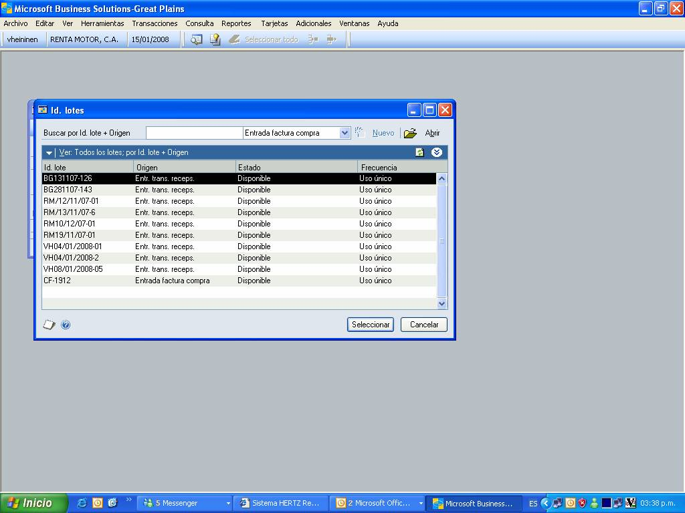
Task: Click the Id. lotes window title icon
Action: (x=42, y=110)
